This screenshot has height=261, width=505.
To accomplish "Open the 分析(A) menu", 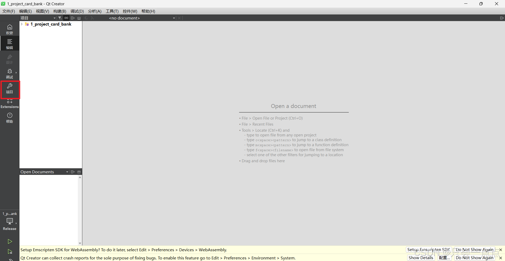I will (x=95, y=11).
